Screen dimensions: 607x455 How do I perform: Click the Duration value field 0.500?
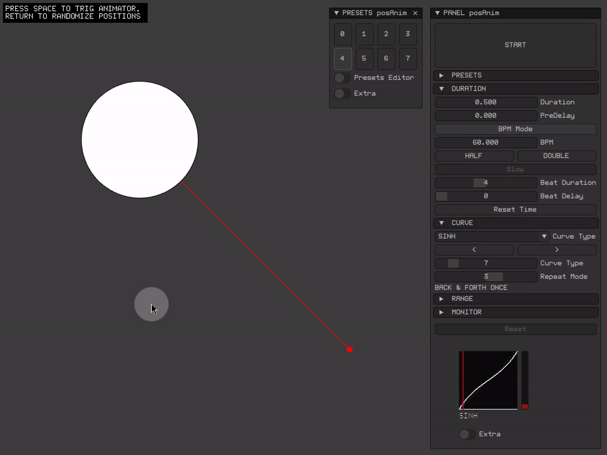click(x=486, y=102)
